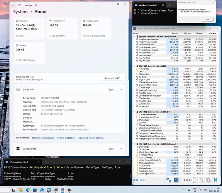
Task: Open System protection link
Action: click(66, 138)
